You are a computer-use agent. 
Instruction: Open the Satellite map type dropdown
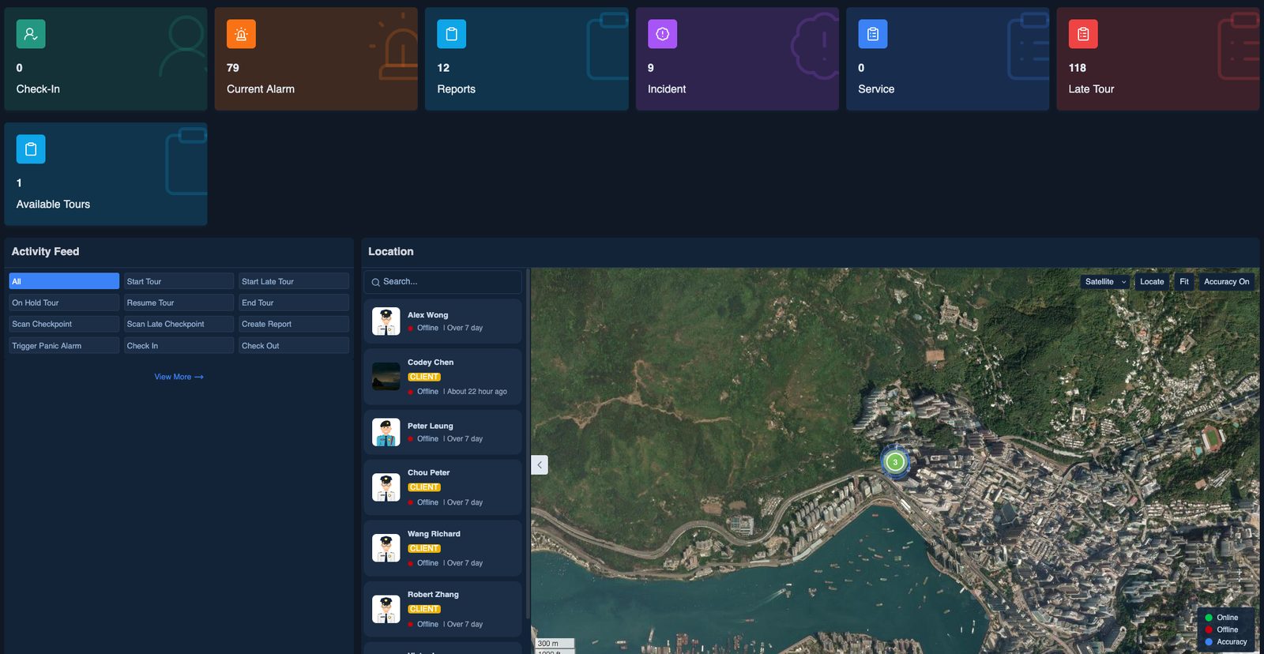(1105, 282)
